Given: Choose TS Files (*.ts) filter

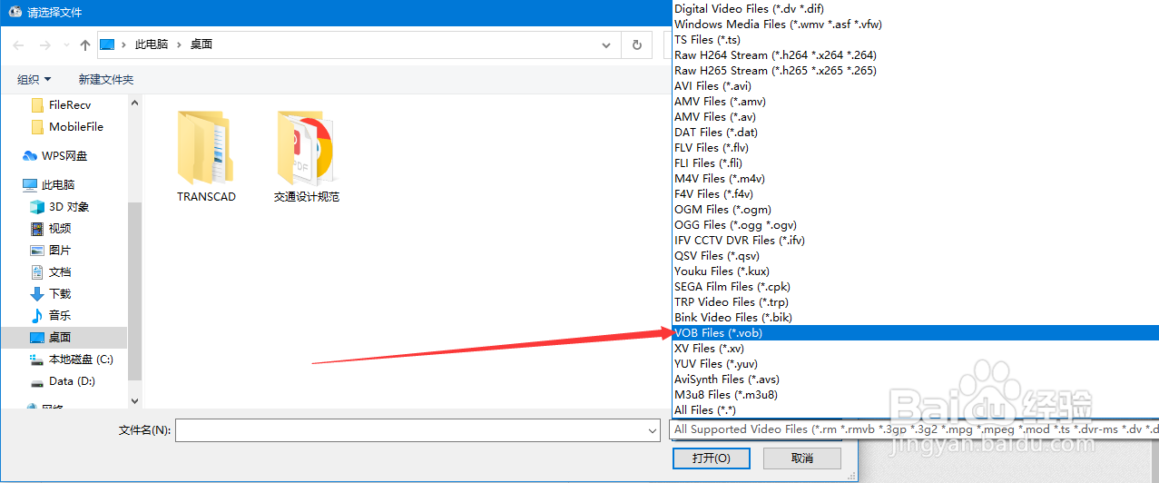Looking at the screenshot, I should pos(916,39).
